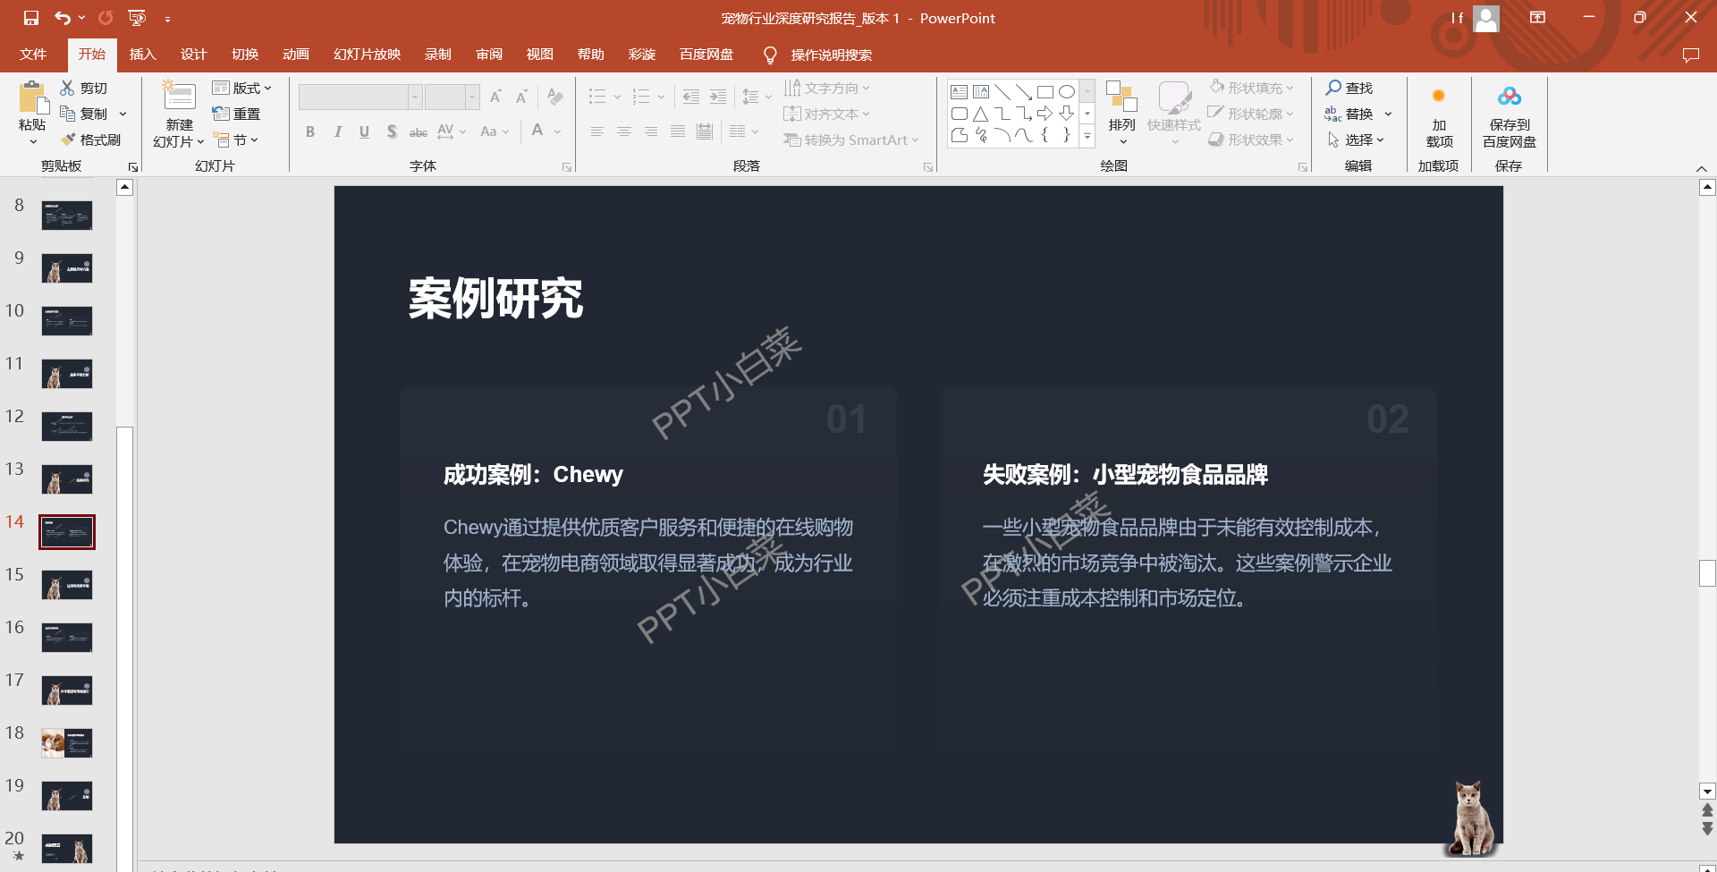The image size is (1717, 872).
Task: Collapse the ribbon with chevron
Action: pos(1702,168)
